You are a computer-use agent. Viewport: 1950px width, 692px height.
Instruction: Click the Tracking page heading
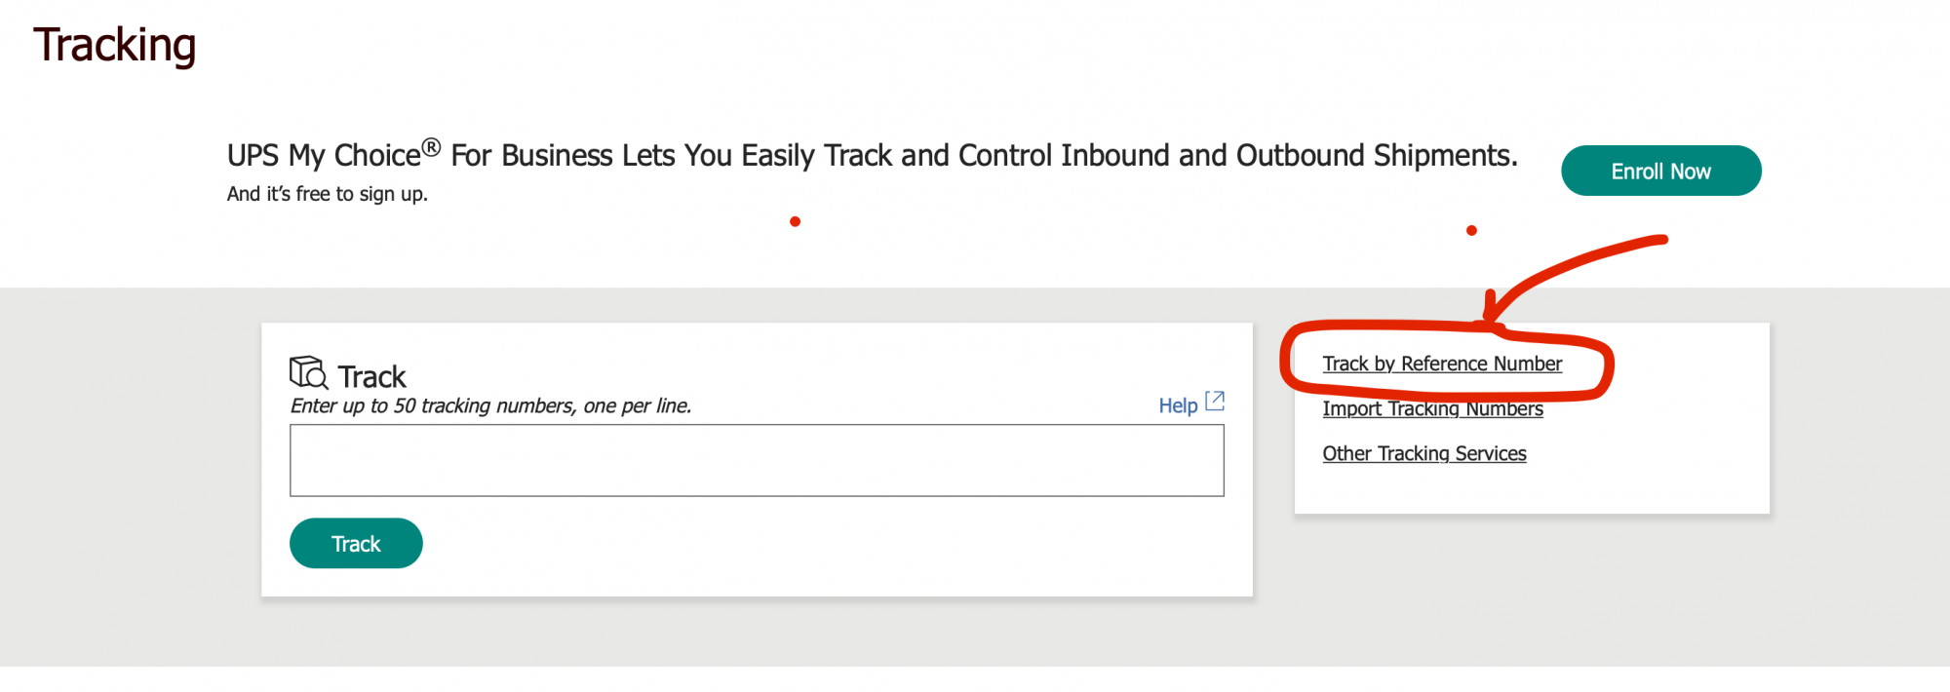(115, 46)
